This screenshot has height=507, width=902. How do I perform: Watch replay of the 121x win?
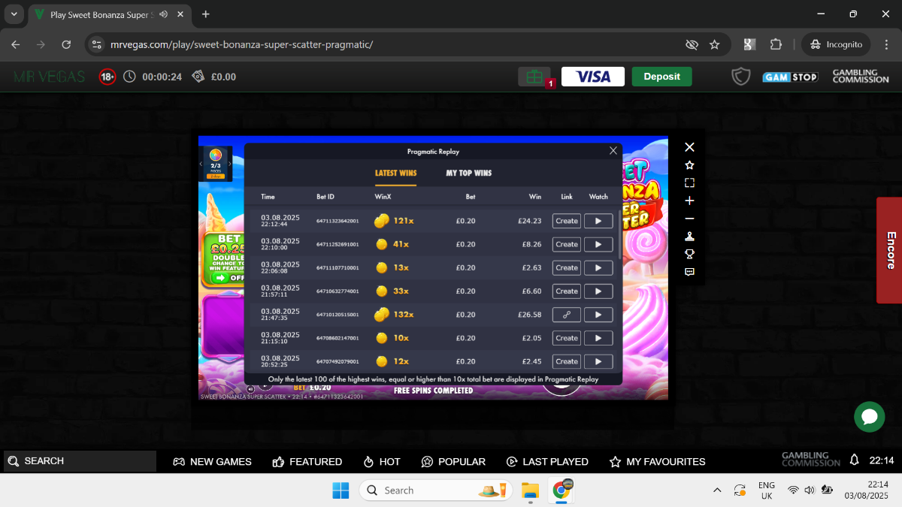tap(598, 221)
